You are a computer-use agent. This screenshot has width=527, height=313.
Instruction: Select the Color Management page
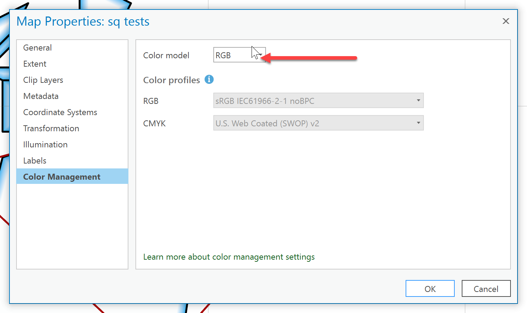click(x=62, y=177)
